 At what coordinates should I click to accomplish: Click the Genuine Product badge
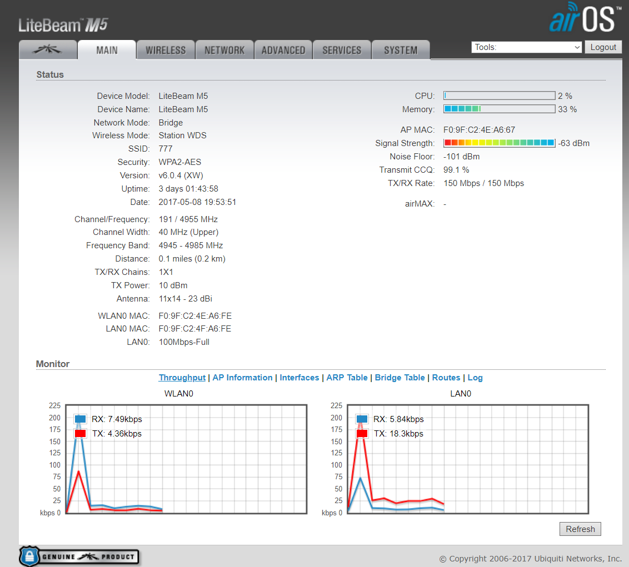coord(79,556)
